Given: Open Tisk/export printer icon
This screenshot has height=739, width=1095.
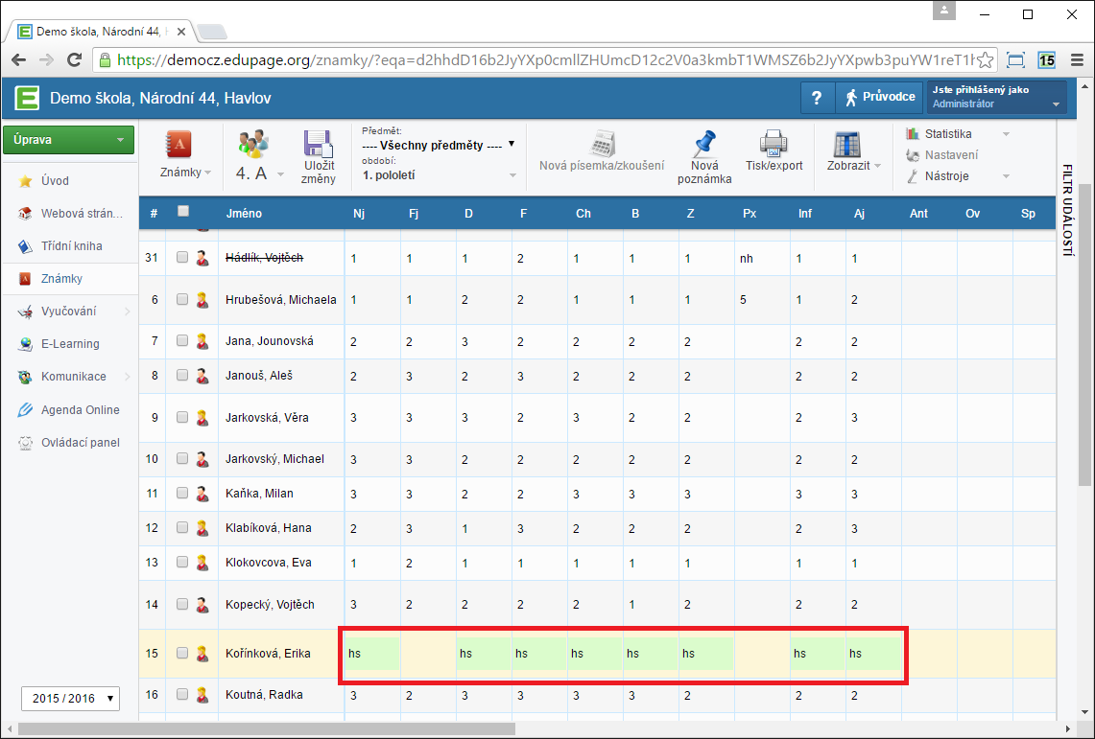Looking at the screenshot, I should click(774, 144).
